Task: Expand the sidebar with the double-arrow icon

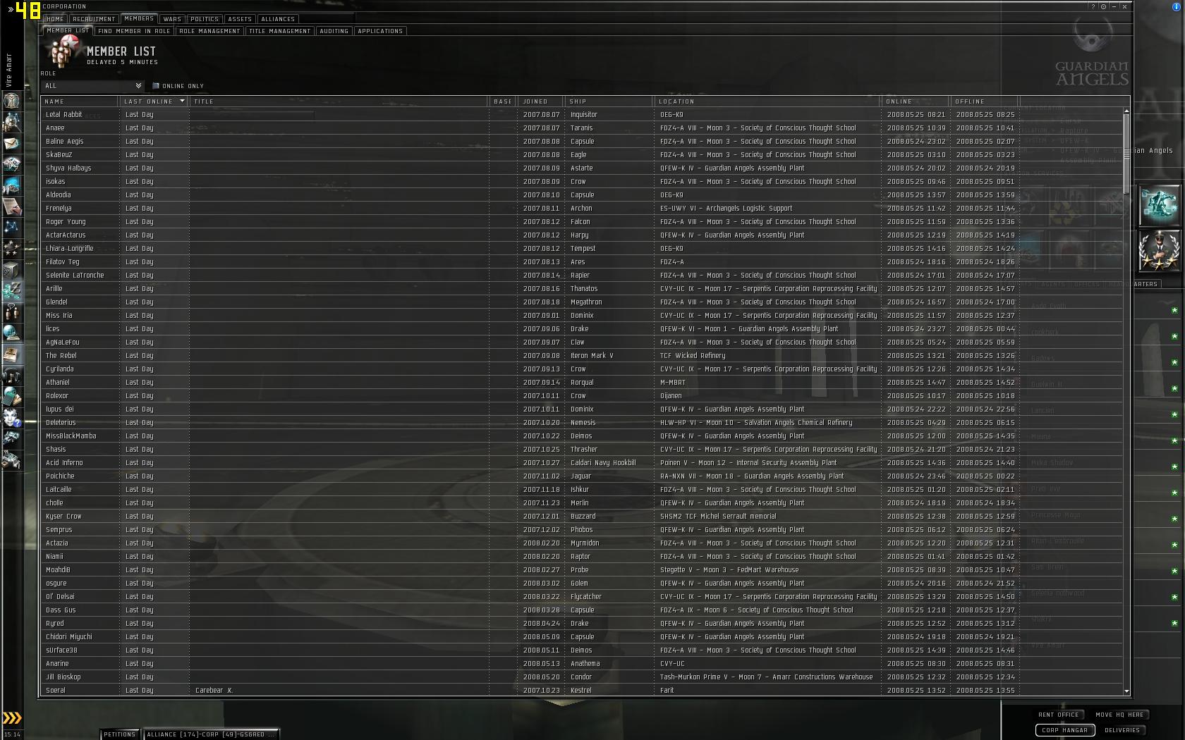Action: tap(10, 9)
